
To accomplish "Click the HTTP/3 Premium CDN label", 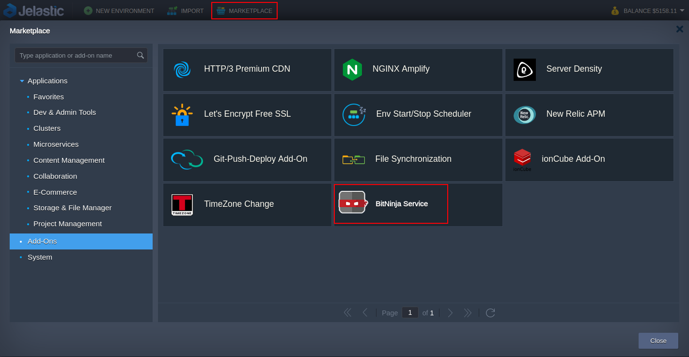I will tap(247, 69).
